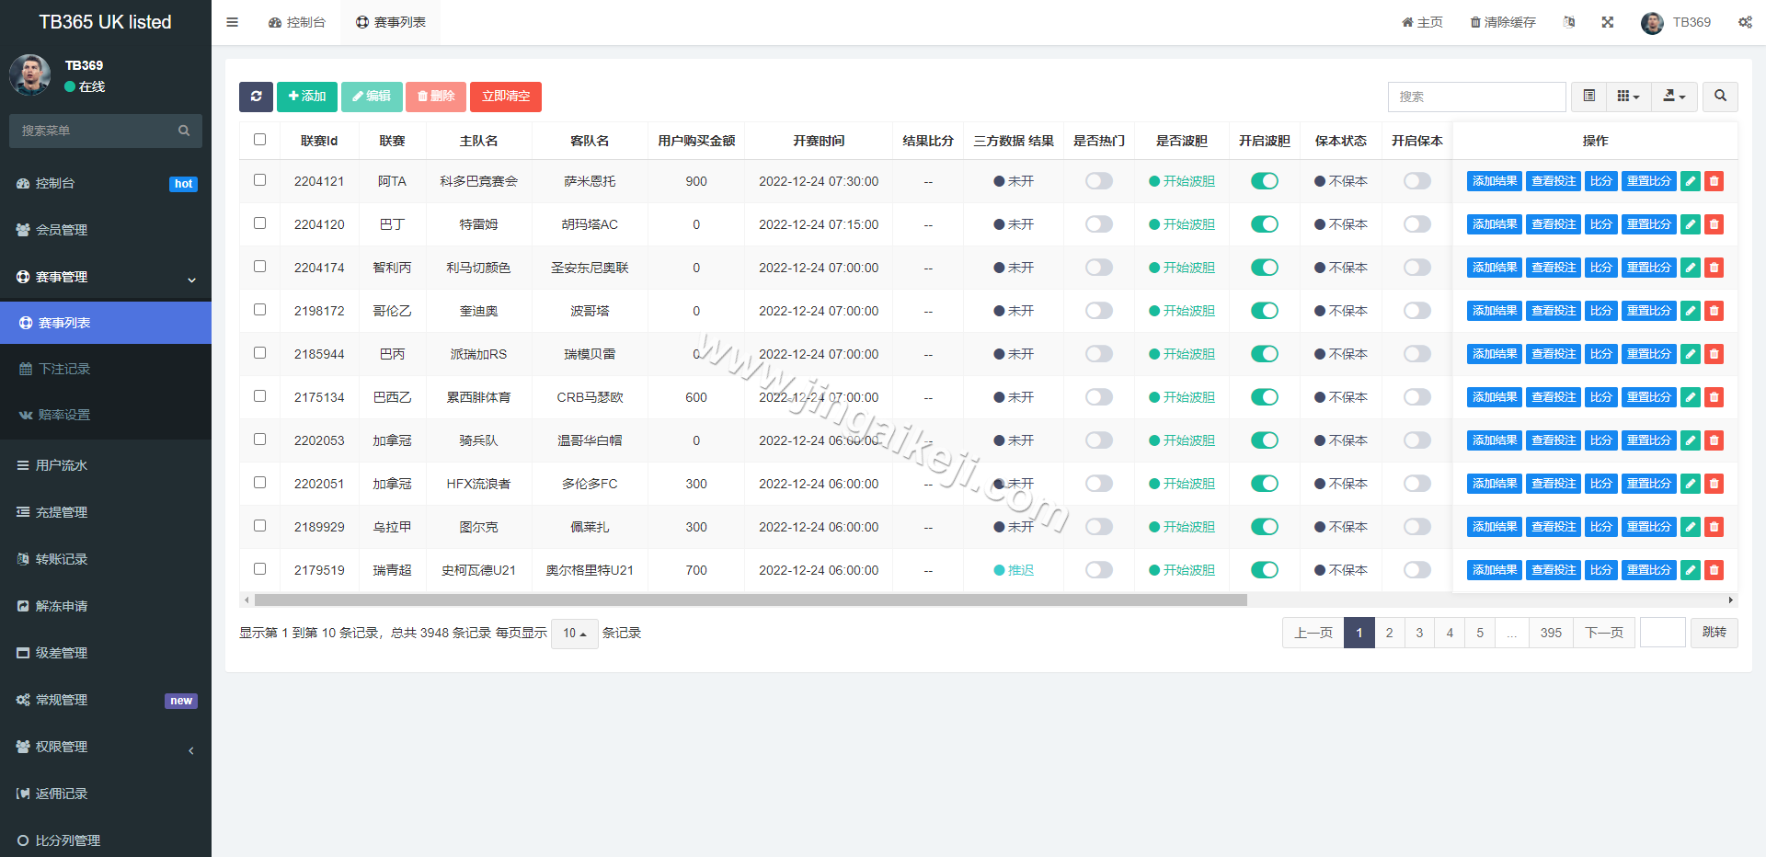Click the edit pencil icon for match 2204121

[1690, 181]
